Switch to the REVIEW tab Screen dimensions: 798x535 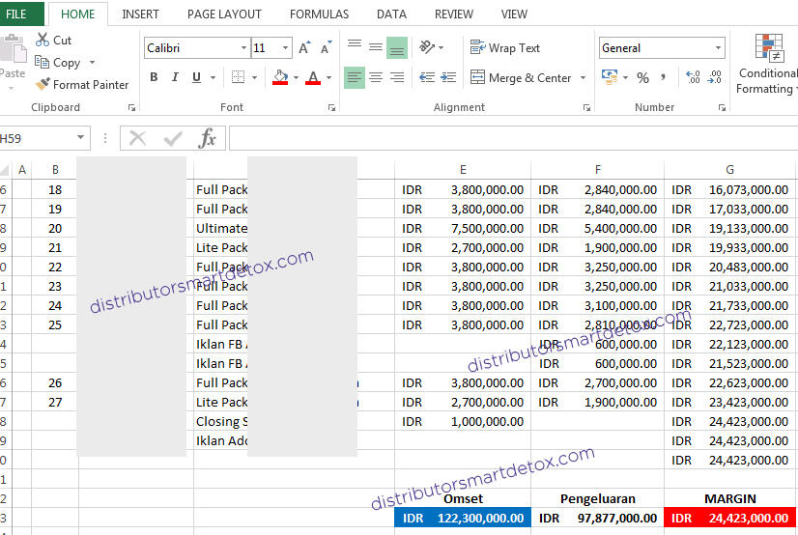tap(453, 14)
